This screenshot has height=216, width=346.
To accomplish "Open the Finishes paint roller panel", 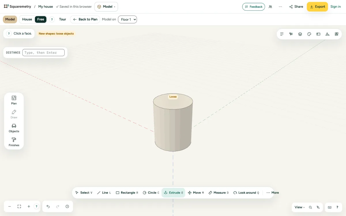I will (x=14, y=142).
